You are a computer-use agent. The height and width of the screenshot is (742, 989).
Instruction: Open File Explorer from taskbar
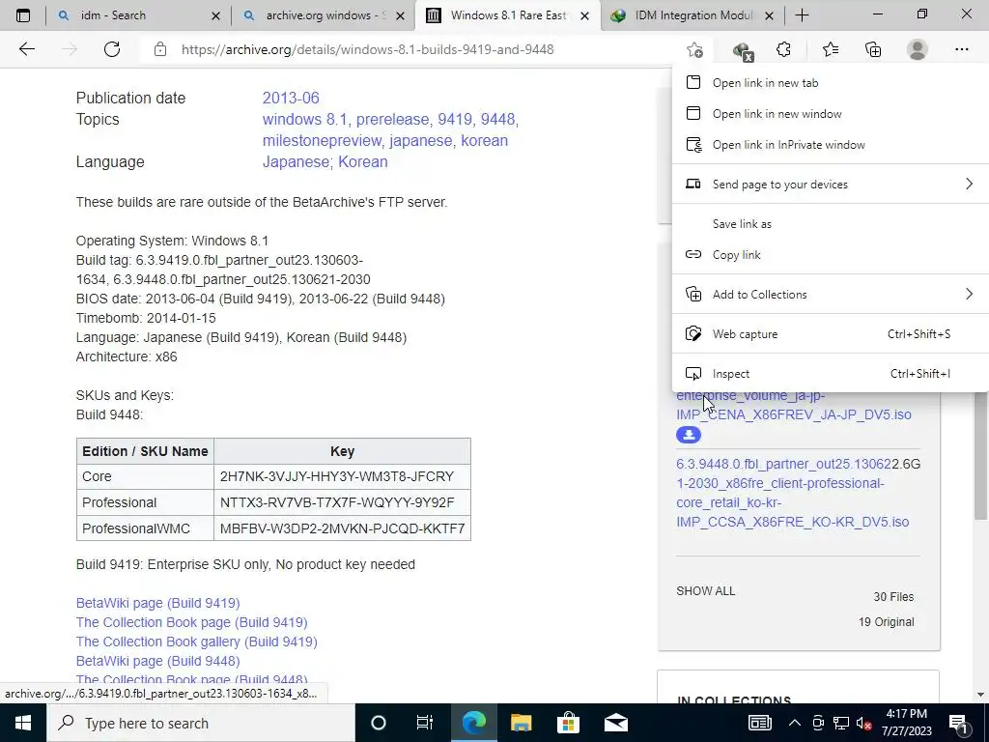521,723
